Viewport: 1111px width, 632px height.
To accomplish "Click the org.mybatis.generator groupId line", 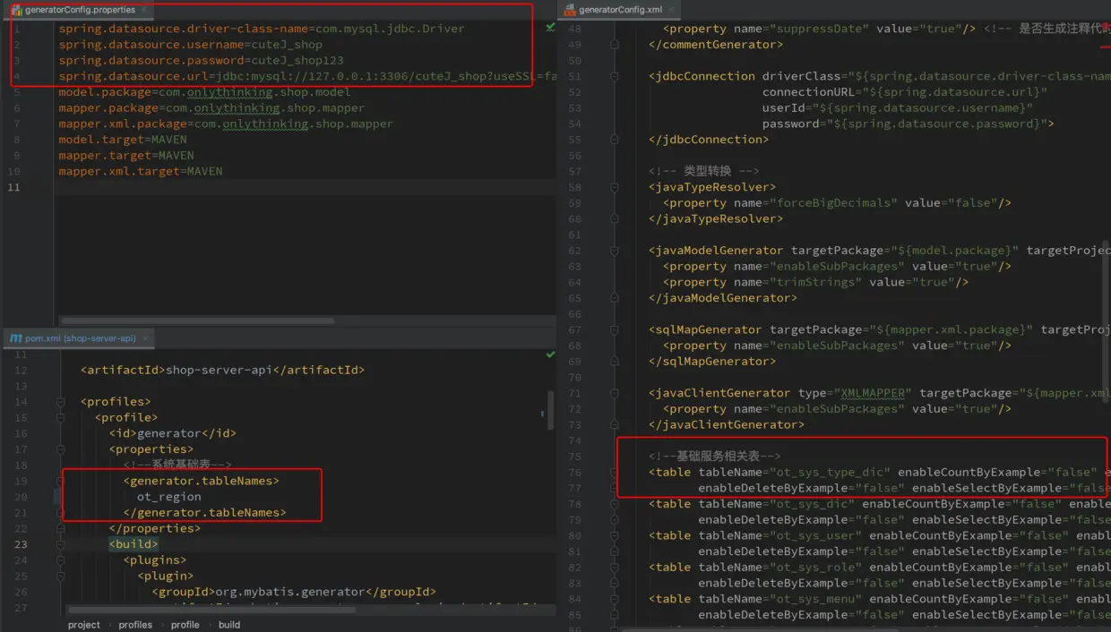I will click(x=293, y=592).
